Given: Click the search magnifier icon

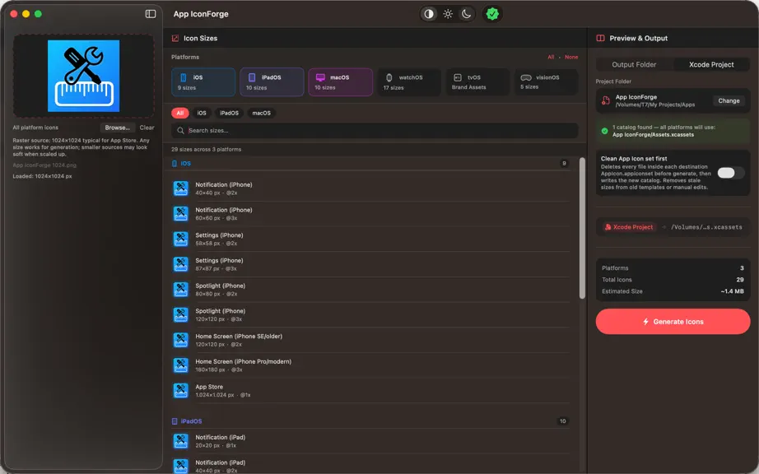Looking at the screenshot, I should click(180, 131).
